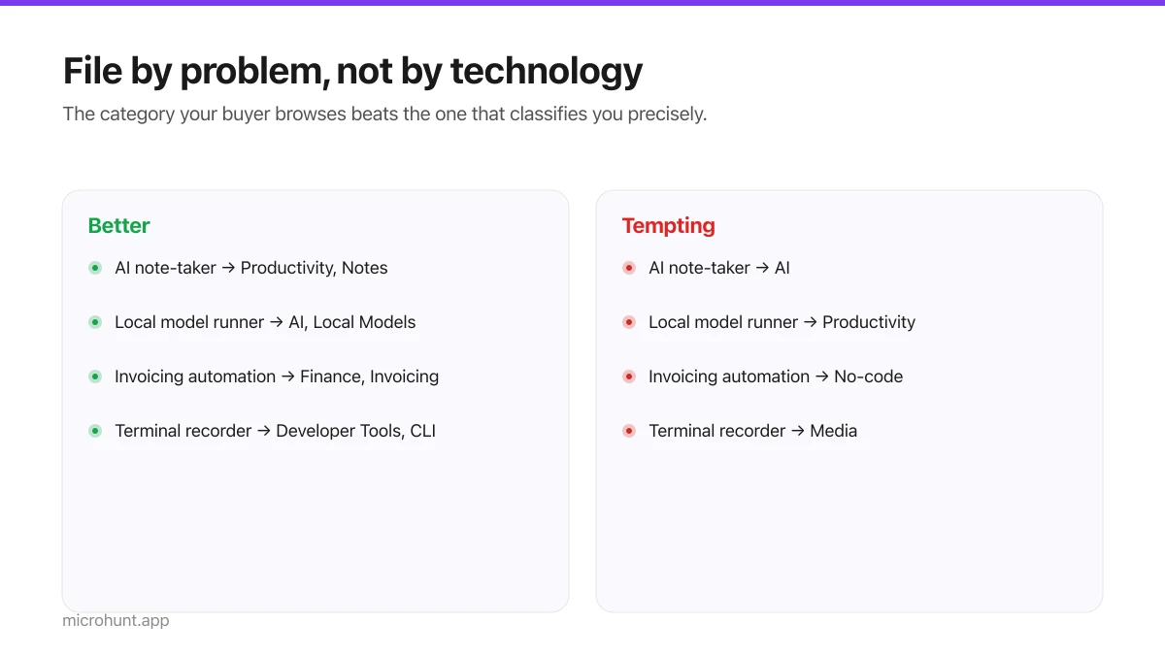Select the green Better heading
The width and height of the screenshot is (1165, 655).
[x=119, y=225]
